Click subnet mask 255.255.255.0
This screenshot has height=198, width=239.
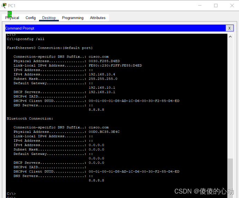(103, 79)
